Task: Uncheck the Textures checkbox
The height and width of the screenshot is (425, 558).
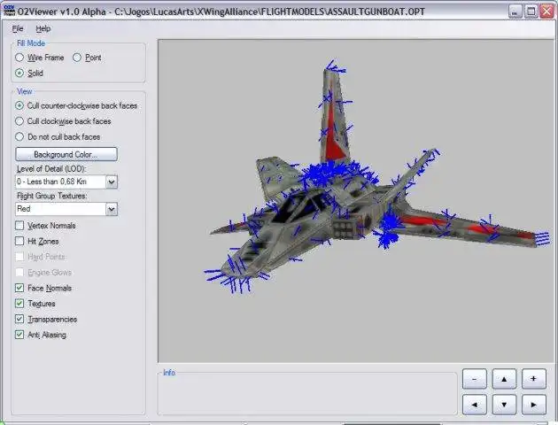Action: 19,304
